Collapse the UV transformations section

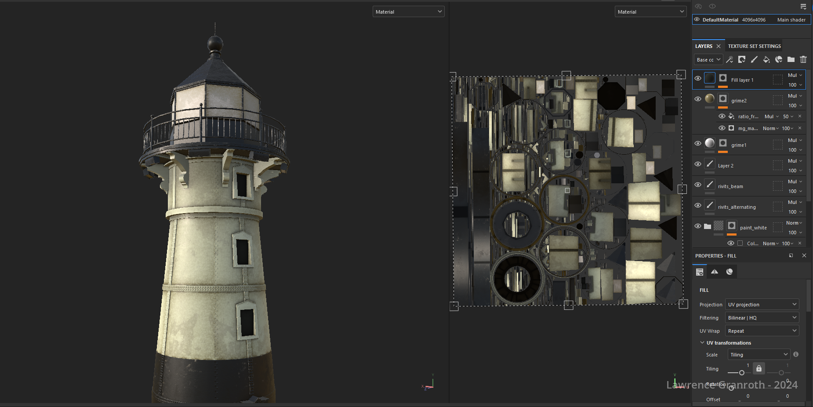coord(702,343)
